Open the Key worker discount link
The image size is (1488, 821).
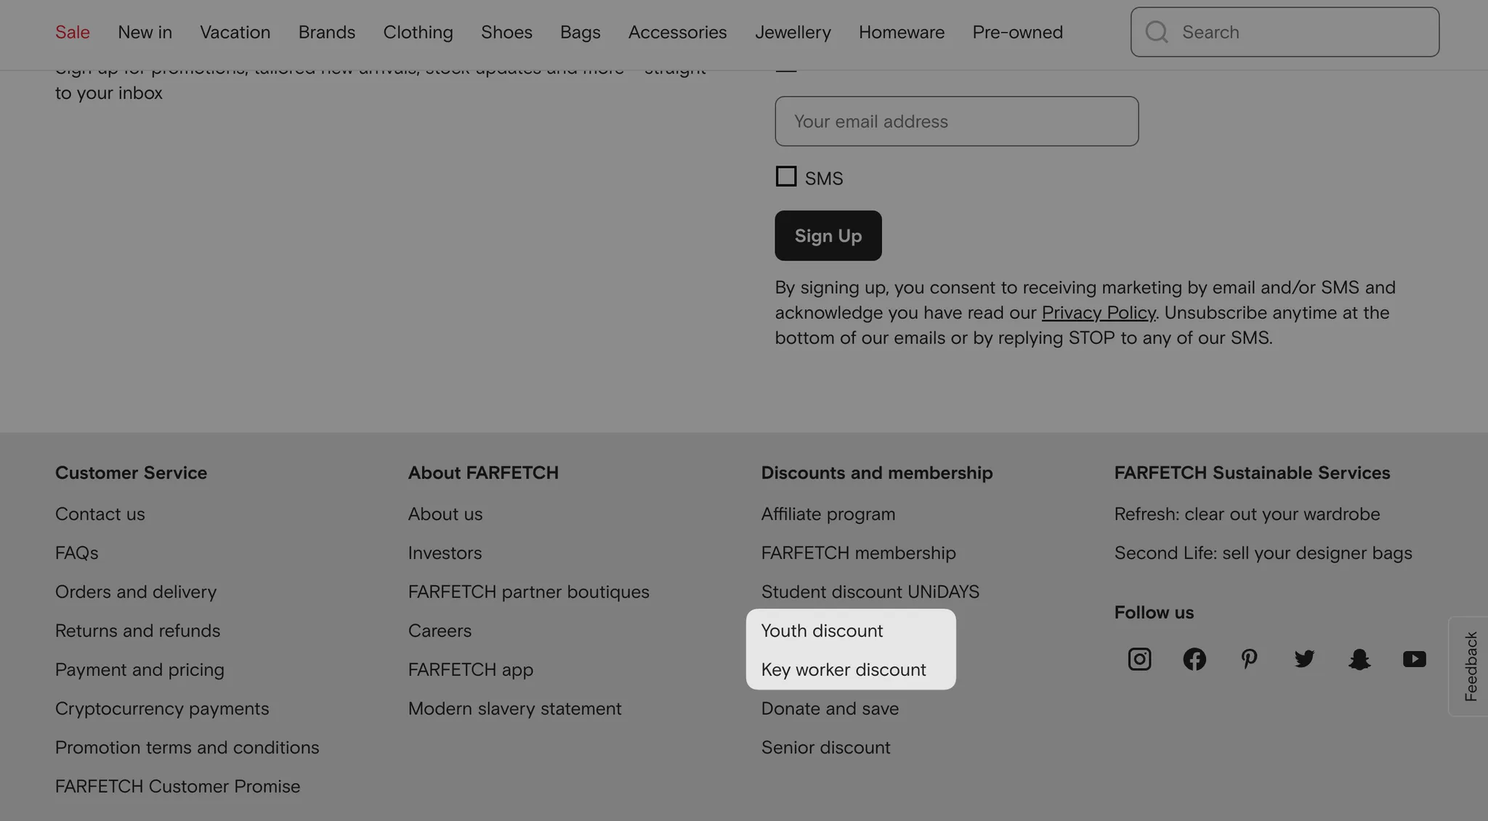click(843, 669)
